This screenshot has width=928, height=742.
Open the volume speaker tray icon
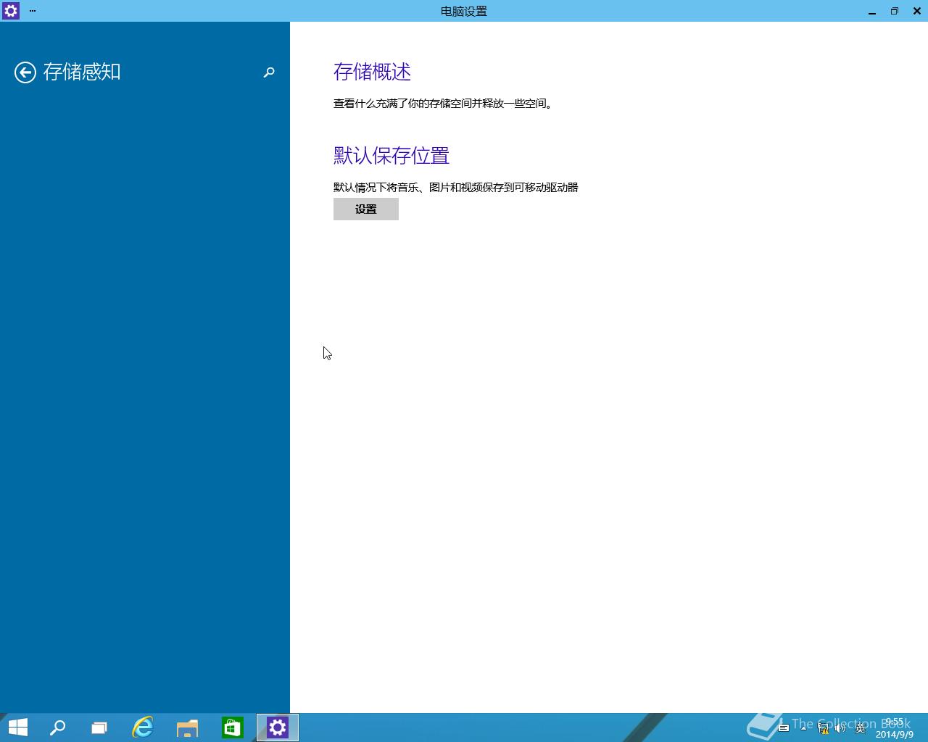click(840, 728)
